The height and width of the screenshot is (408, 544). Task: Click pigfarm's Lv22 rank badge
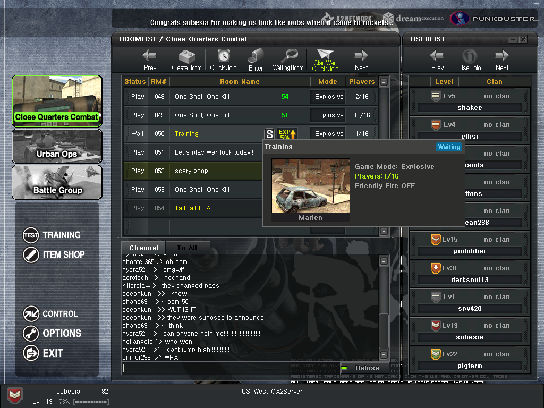(x=436, y=354)
